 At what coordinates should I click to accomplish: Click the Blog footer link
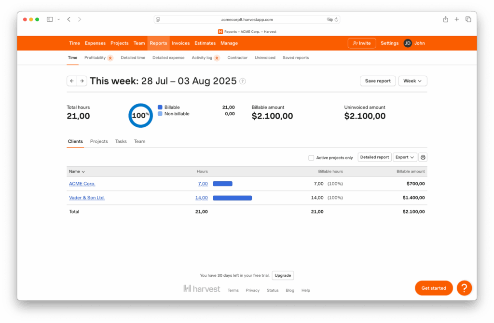tap(290, 290)
